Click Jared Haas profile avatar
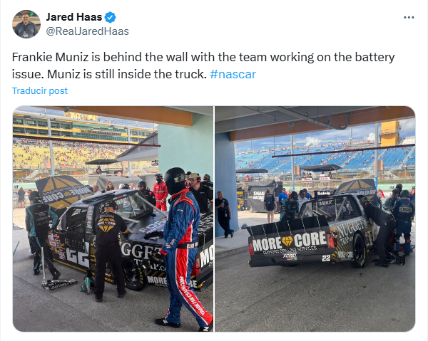 26,24
